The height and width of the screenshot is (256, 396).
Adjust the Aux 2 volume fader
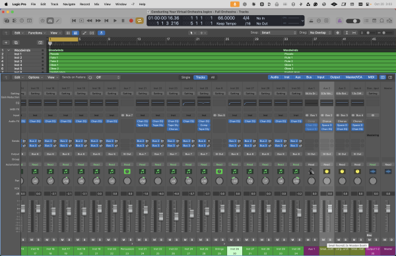point(330,208)
